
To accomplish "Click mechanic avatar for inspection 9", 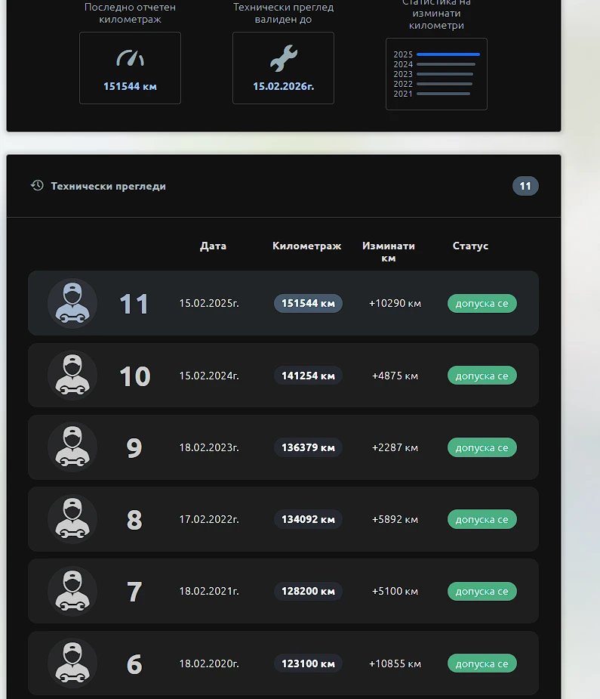I will coord(72,447).
